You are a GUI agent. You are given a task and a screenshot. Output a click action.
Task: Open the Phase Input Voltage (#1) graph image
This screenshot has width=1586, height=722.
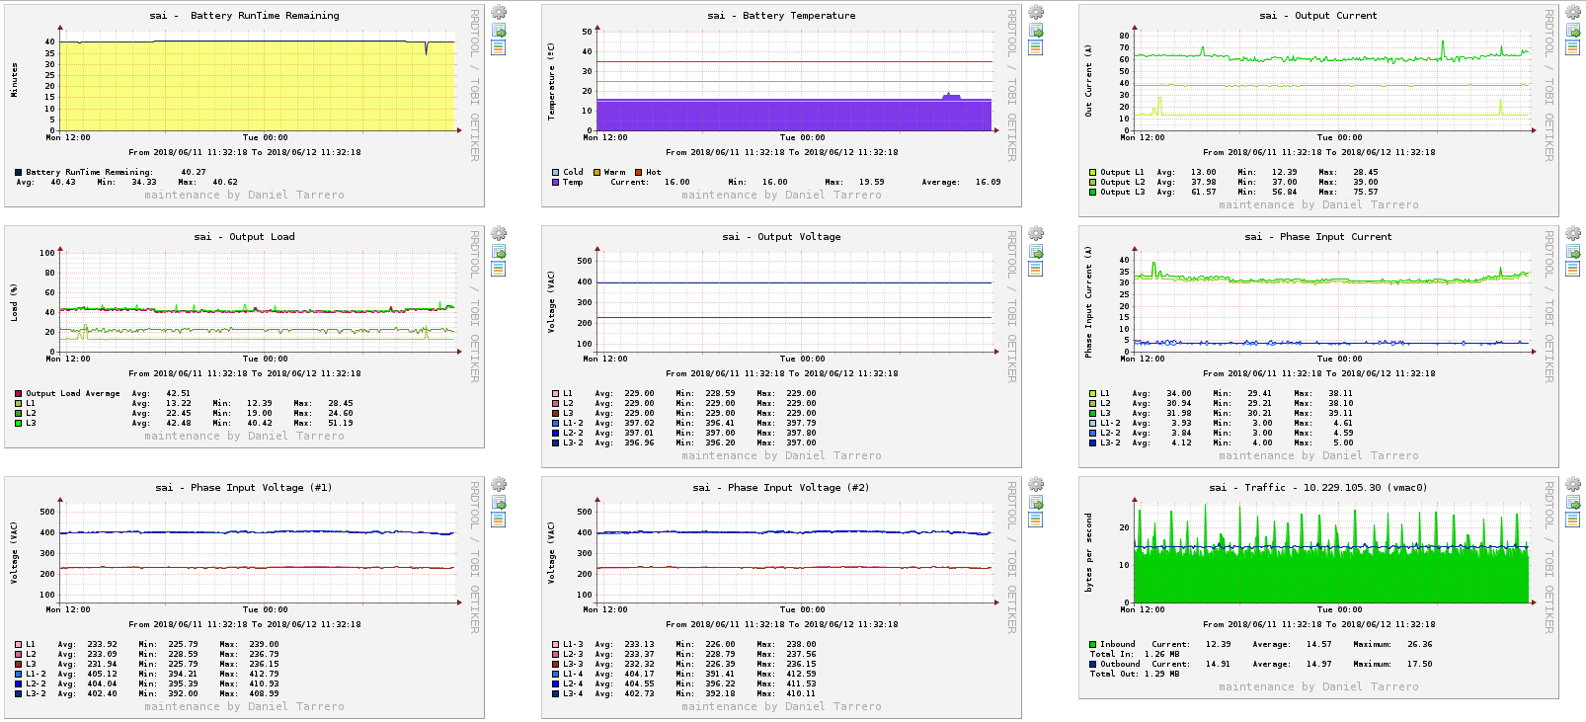tap(244, 598)
